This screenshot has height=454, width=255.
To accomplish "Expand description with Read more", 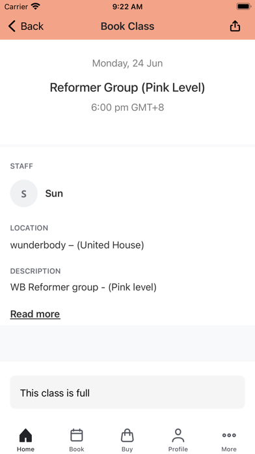I will 35,314.
